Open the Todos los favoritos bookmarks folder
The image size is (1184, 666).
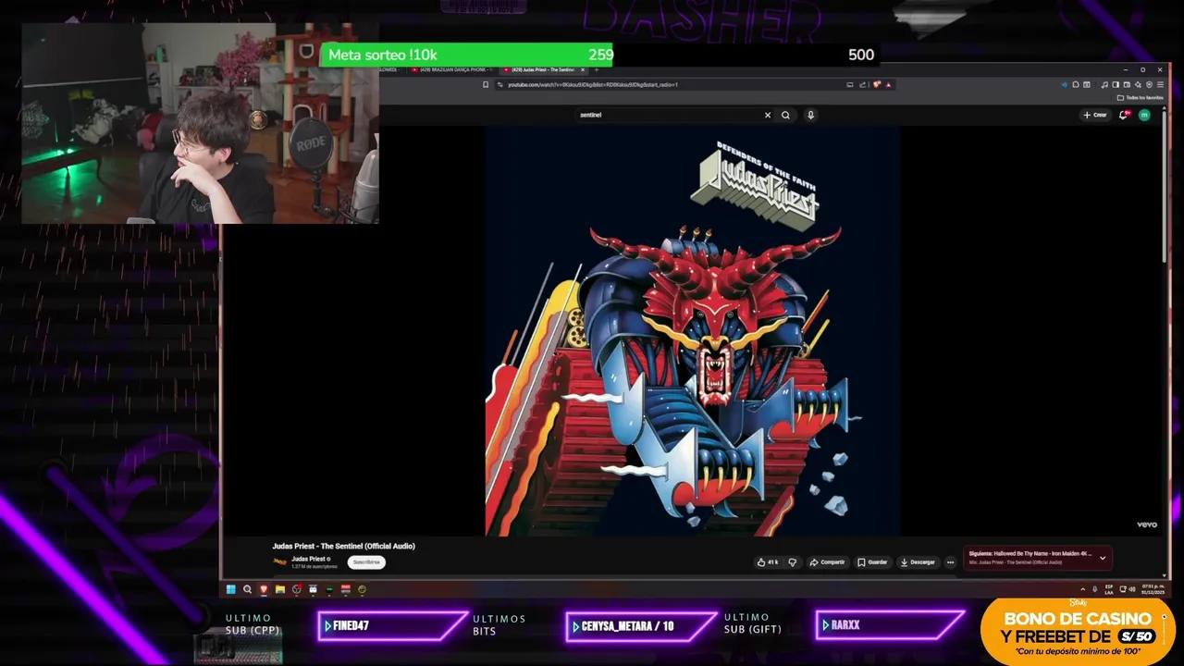tap(1140, 97)
